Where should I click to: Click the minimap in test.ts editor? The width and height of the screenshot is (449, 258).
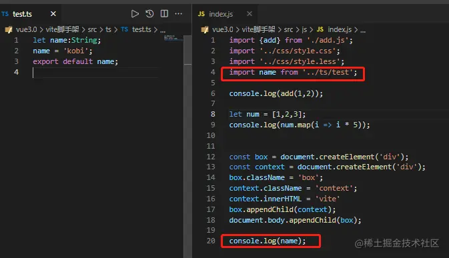(173, 38)
